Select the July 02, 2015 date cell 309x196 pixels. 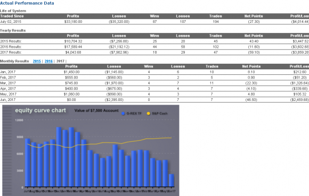[x=11, y=22]
